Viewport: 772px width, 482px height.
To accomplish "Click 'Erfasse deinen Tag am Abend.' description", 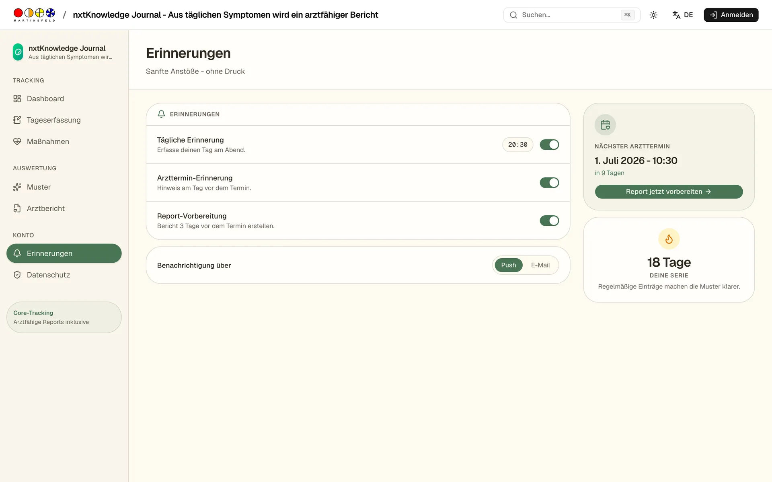I will click(x=201, y=150).
